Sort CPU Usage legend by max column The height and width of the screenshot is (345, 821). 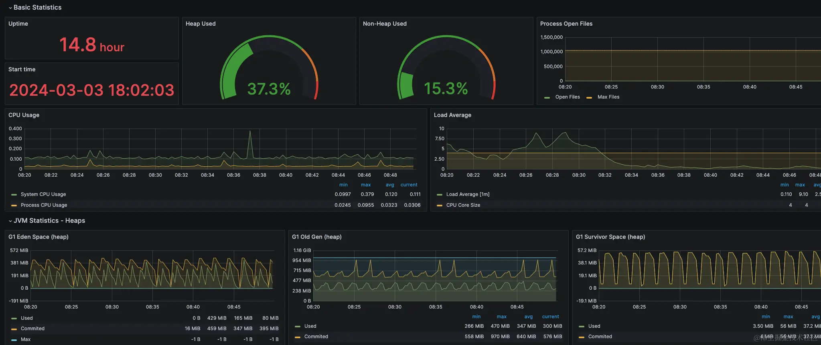coord(366,185)
